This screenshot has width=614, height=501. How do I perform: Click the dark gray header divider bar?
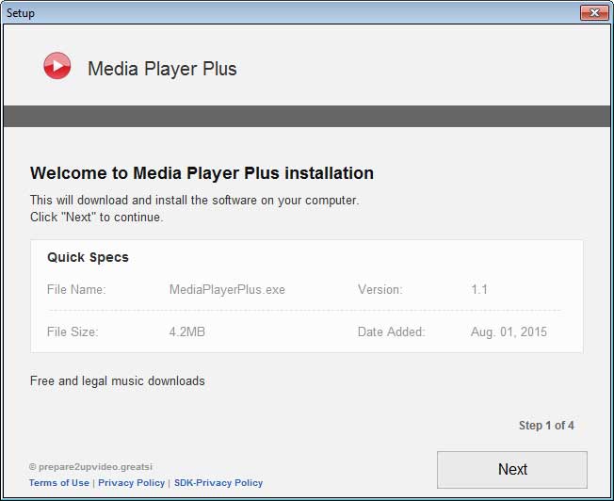(x=307, y=116)
